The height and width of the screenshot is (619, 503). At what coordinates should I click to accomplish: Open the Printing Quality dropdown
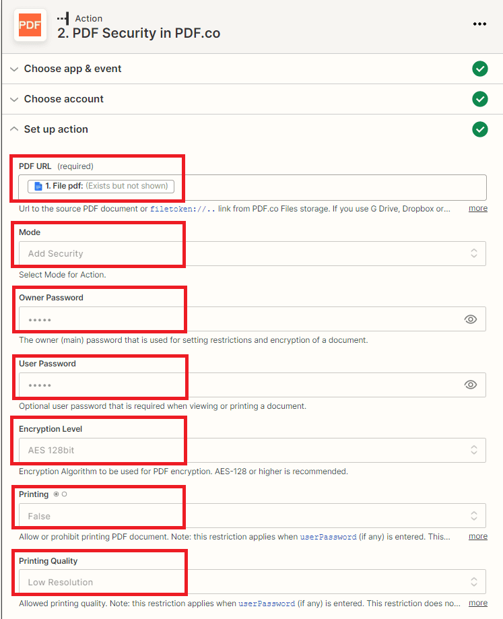click(x=475, y=581)
